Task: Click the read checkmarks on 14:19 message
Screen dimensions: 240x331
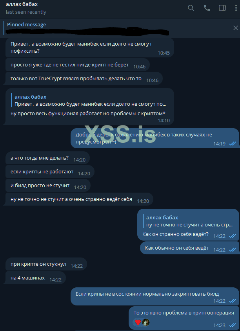Action: (233, 144)
